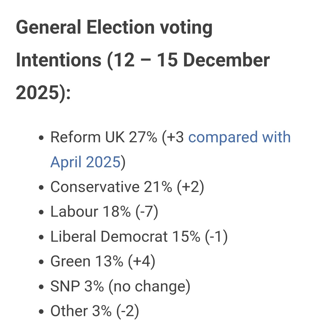
Task: Click the bullet point beside Conservative
Action: tap(41, 188)
